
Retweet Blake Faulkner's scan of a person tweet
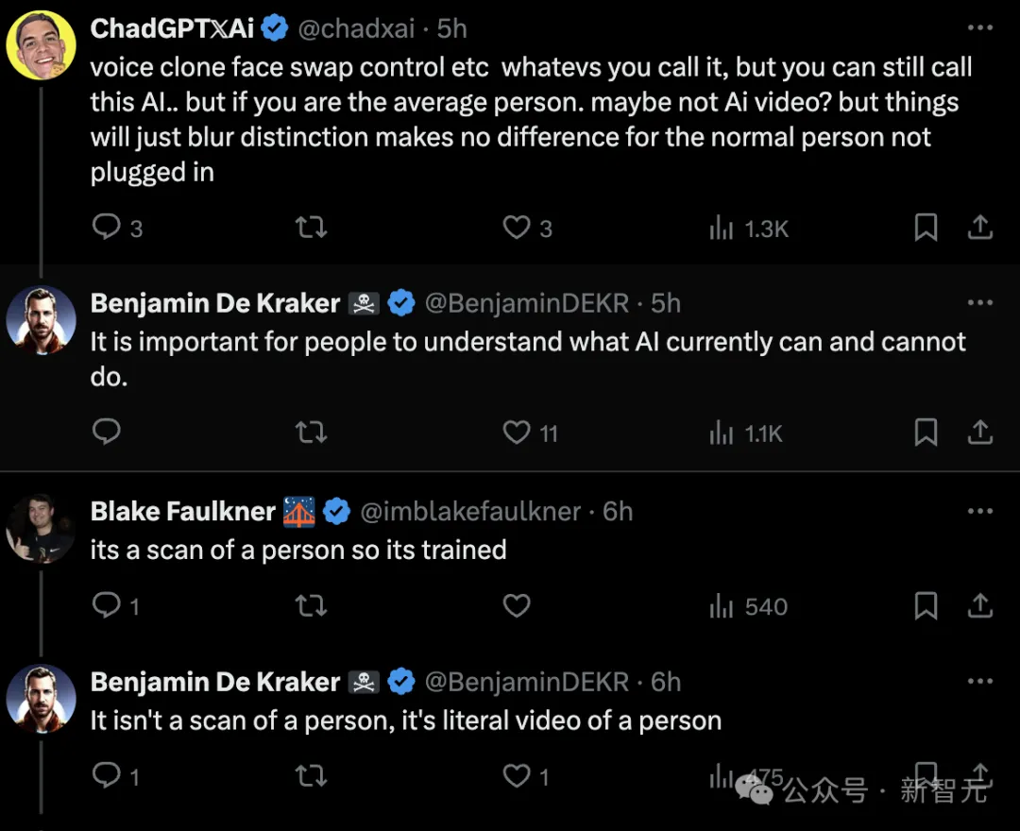[311, 605]
